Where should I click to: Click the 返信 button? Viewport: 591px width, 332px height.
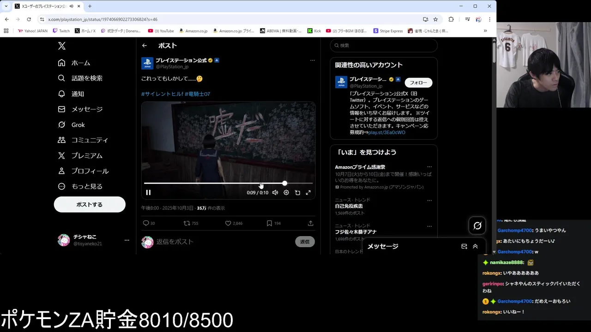tap(305, 242)
